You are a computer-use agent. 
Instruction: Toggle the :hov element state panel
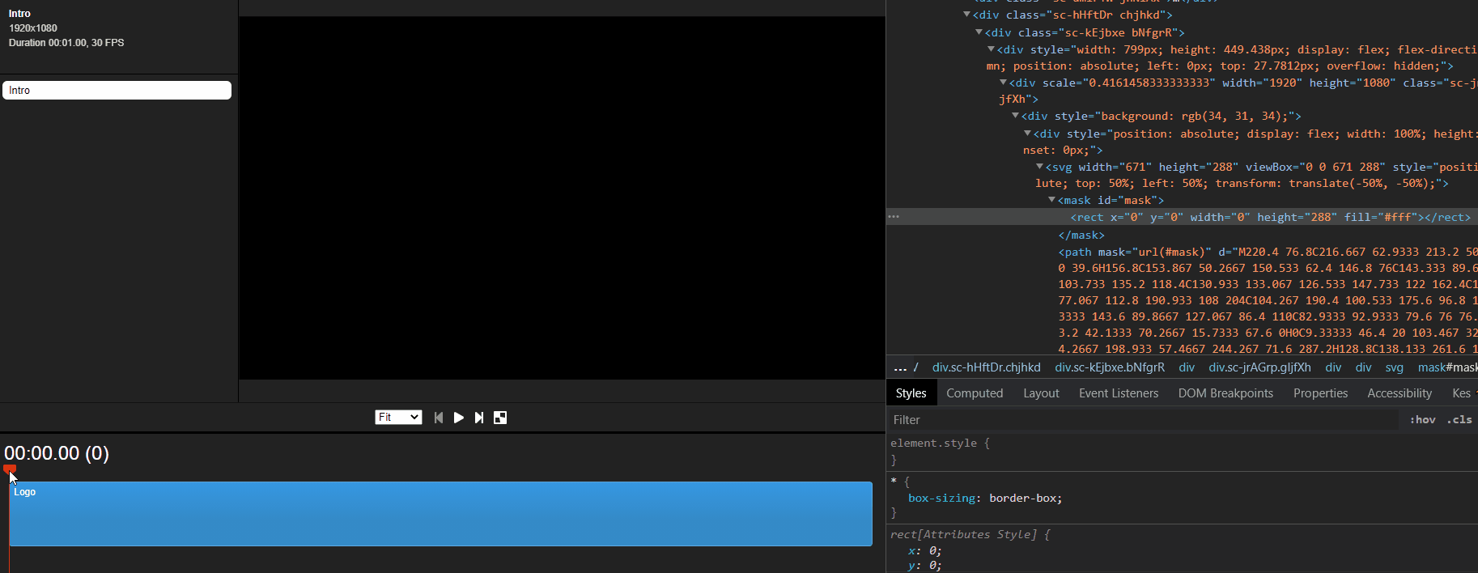[1422, 420]
